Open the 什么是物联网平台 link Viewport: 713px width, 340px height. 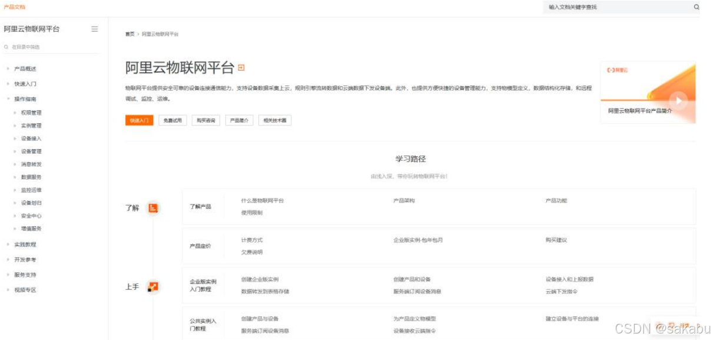263,201
